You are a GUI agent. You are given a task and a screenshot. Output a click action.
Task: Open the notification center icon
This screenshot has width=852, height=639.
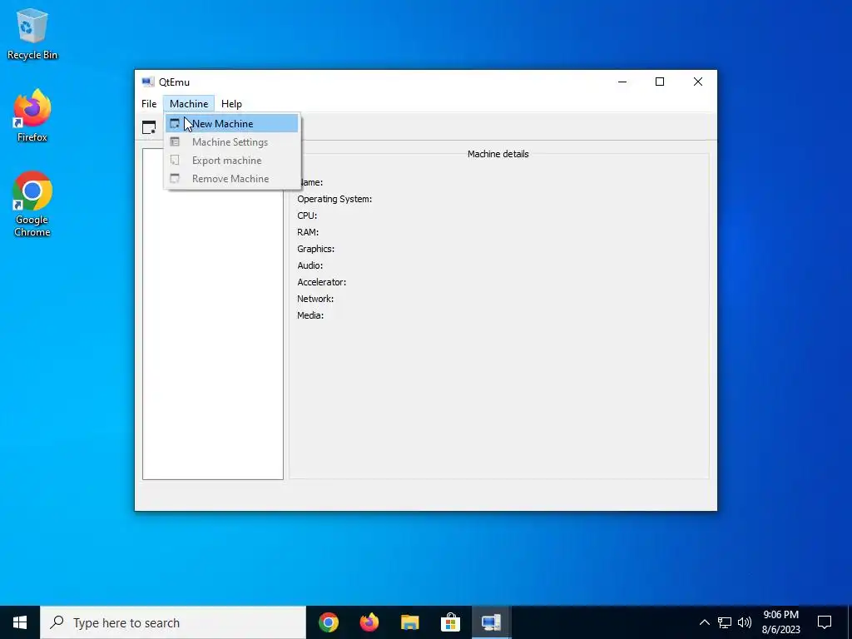[x=825, y=622]
